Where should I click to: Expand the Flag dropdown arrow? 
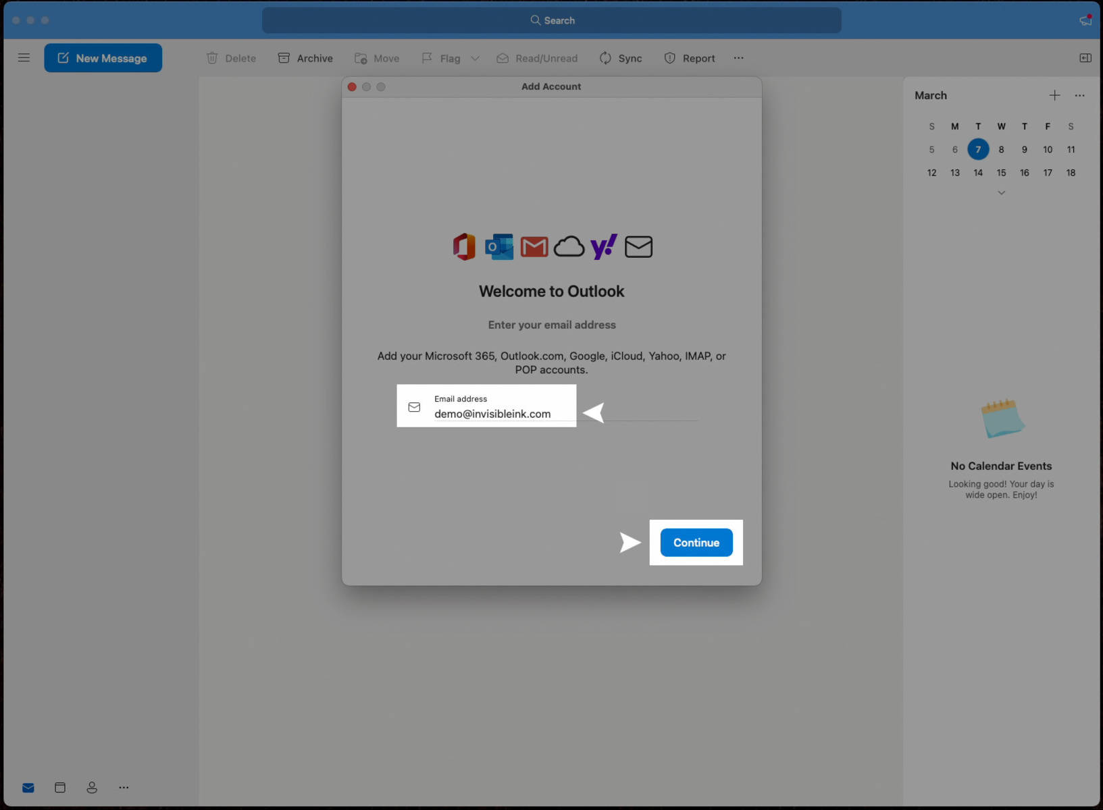tap(476, 58)
